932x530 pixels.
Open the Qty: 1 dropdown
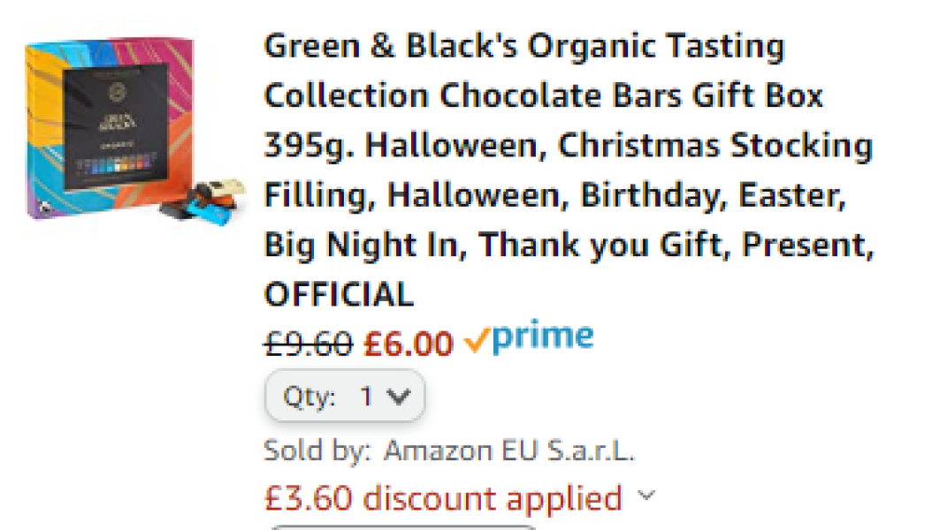(345, 396)
